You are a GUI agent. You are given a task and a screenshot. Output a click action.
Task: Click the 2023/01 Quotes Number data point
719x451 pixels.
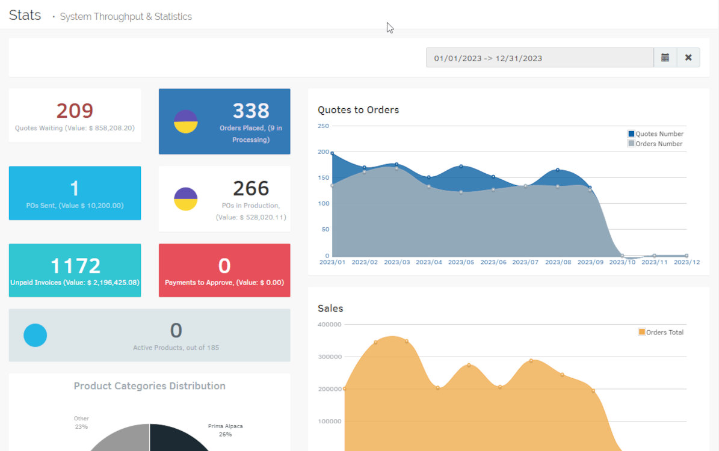pos(332,153)
